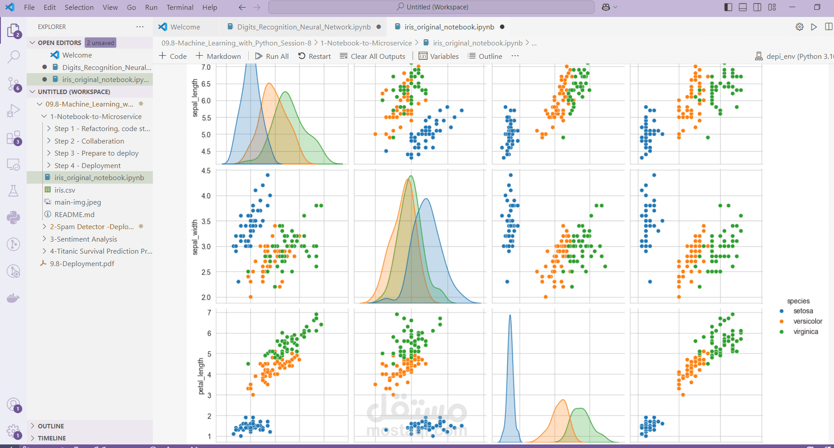
Task: Open the Extensions view
Action: 13,137
